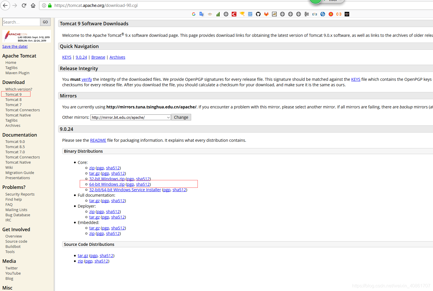Open YouTube under Media
The height and width of the screenshot is (291, 433).
click(13, 273)
